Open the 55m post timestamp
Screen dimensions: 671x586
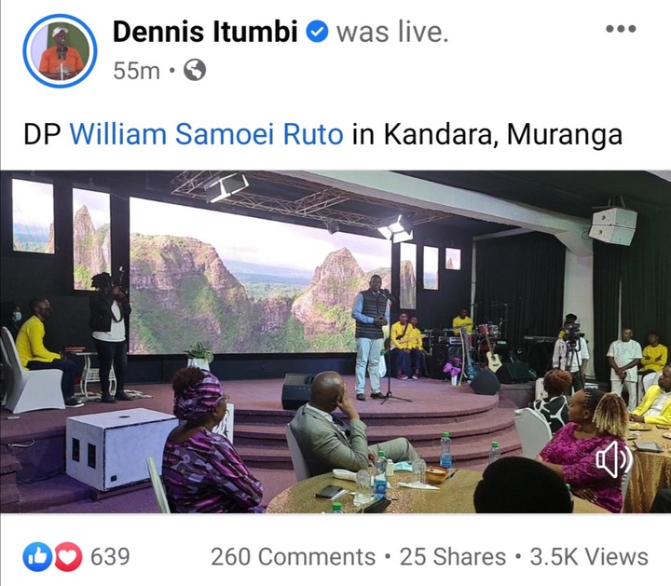click(x=136, y=70)
